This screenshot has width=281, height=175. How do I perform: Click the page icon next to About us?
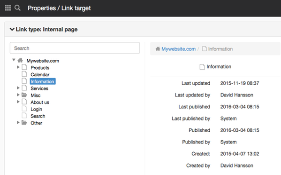pyautogui.click(x=24, y=102)
